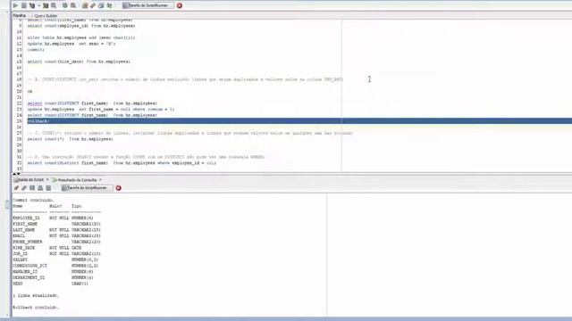
Task: Close the Resultado da Consulta tab
Action: click(100, 180)
